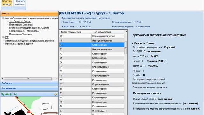Click the incident table vertical scroll thumb
Image resolution: width=204 pixels, height=115 pixels.
(126, 48)
